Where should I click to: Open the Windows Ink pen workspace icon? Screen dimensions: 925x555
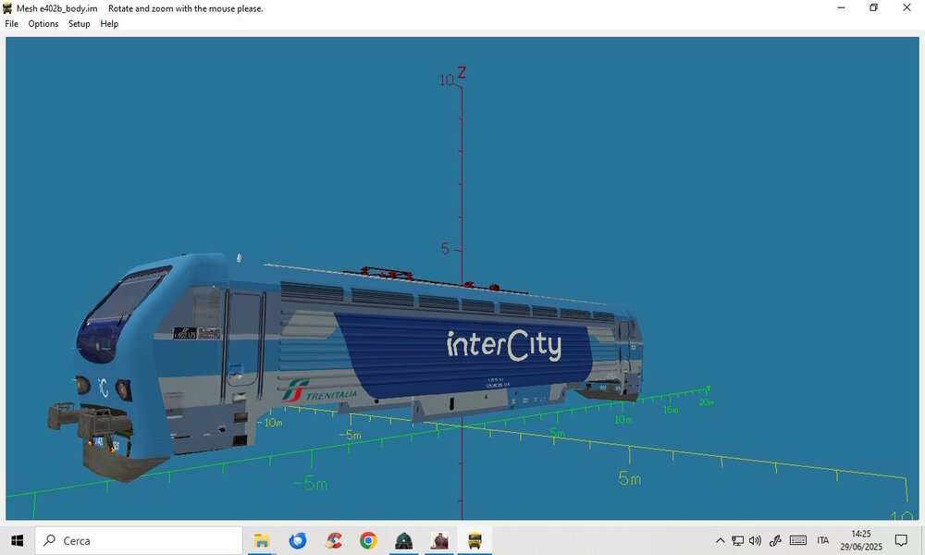coord(775,540)
